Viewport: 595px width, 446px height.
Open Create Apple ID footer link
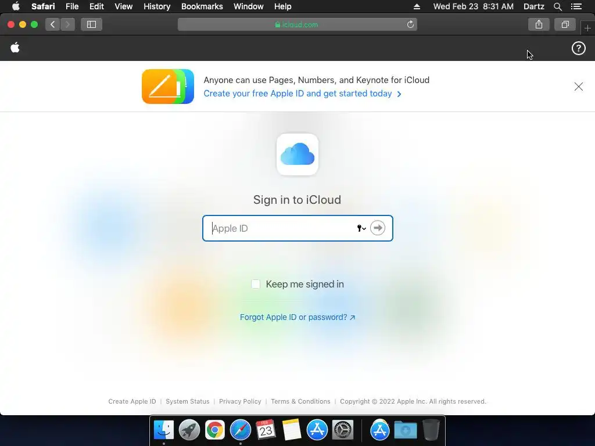[x=132, y=401]
